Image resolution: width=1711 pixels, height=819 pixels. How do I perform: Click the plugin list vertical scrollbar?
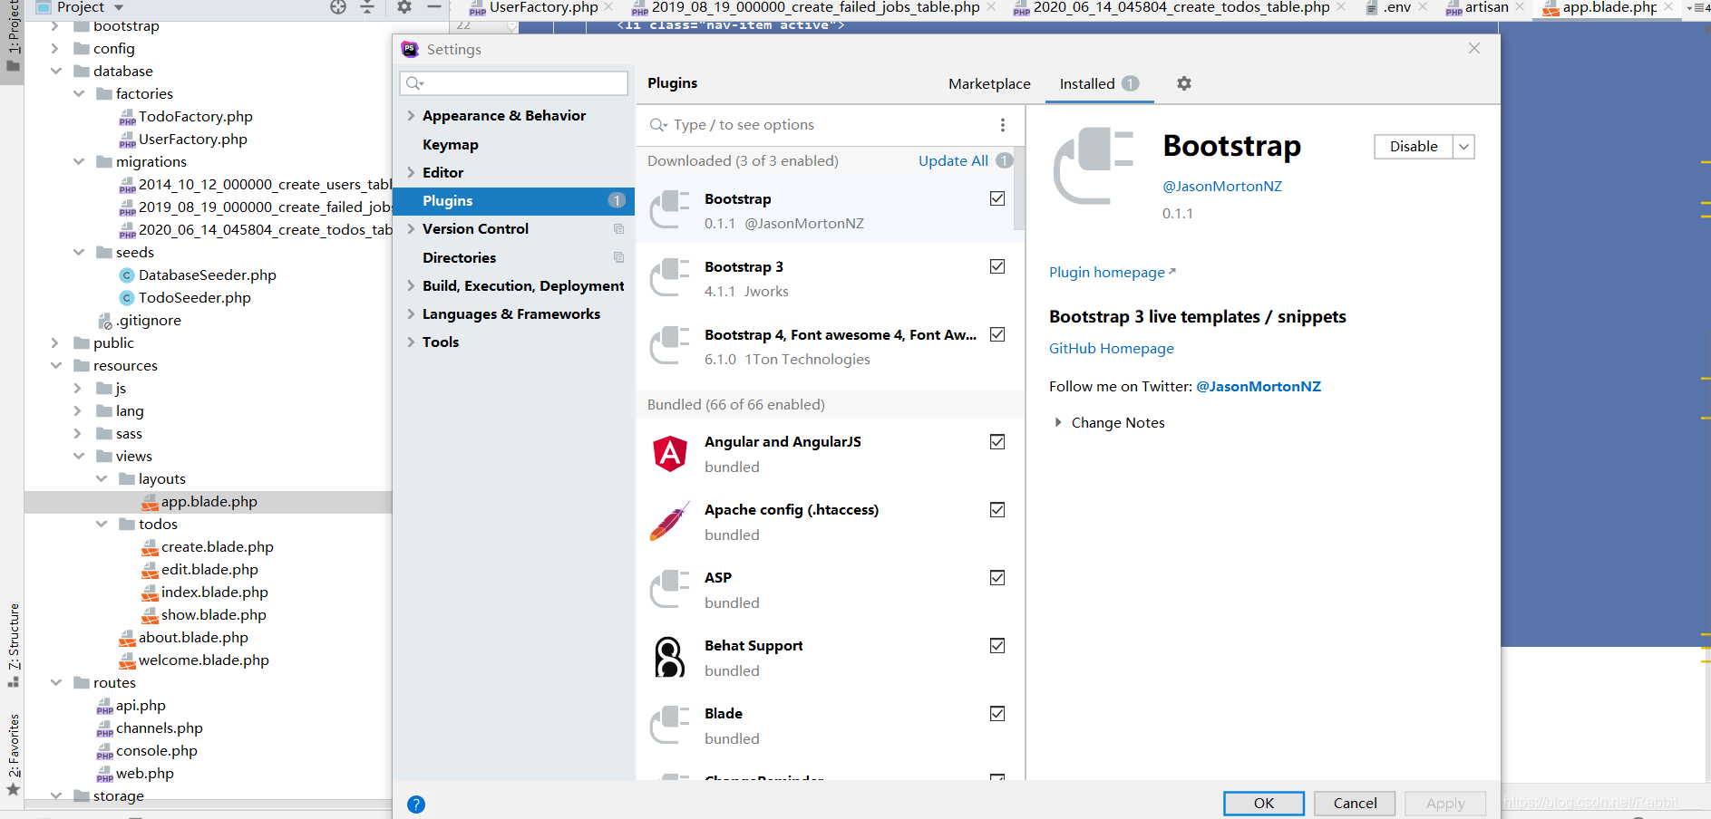(1019, 188)
